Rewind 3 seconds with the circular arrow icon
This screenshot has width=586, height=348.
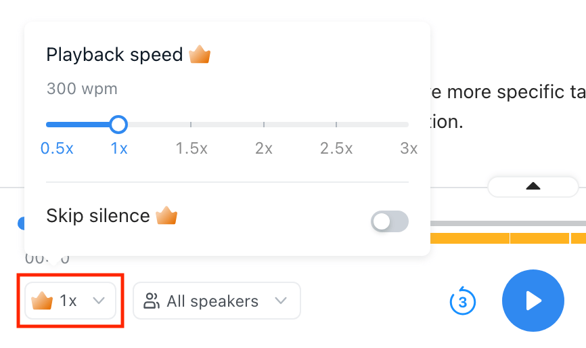pos(463,301)
